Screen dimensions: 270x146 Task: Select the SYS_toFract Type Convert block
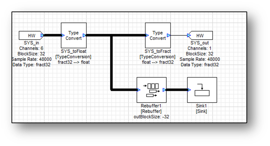(x=157, y=35)
